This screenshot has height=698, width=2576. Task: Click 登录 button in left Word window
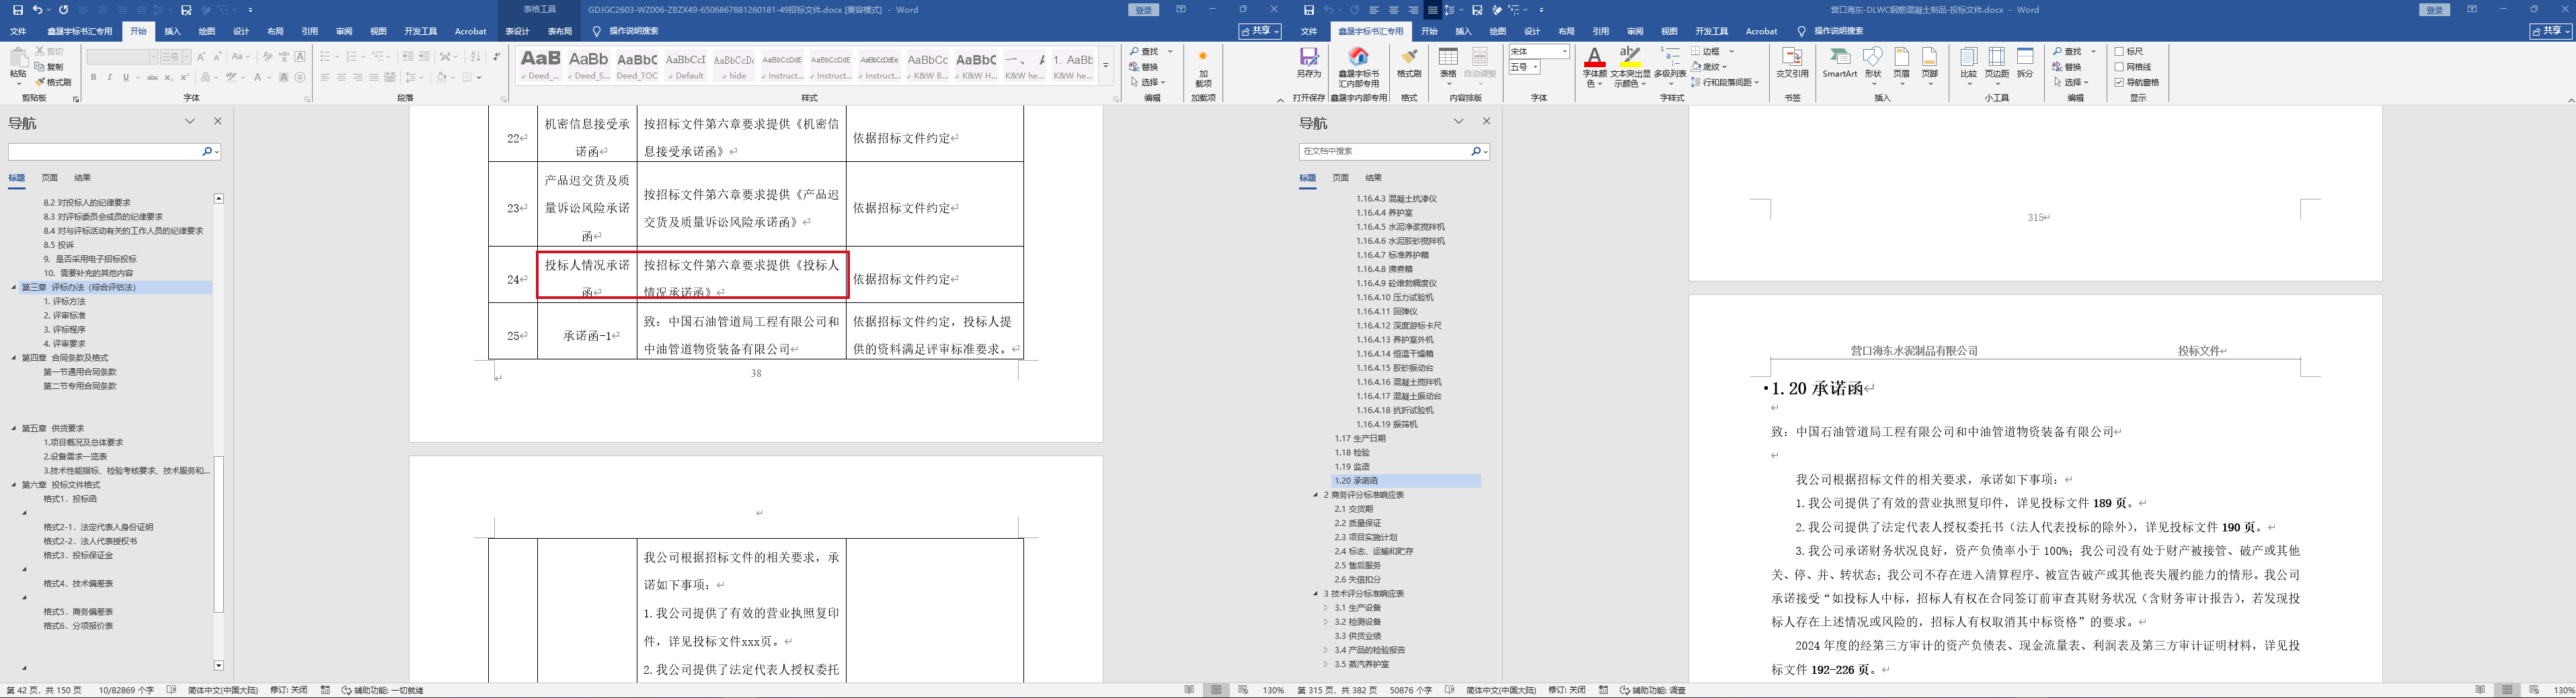tap(1144, 10)
